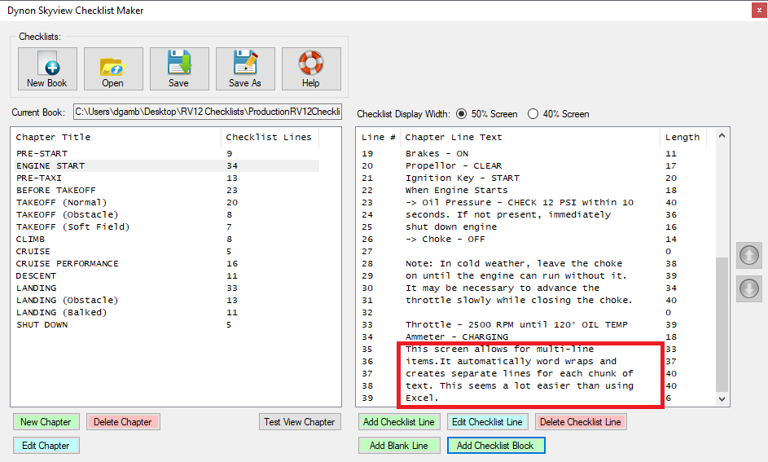Select PRE-START chapter row
The height and width of the screenshot is (462, 768).
[x=167, y=153]
